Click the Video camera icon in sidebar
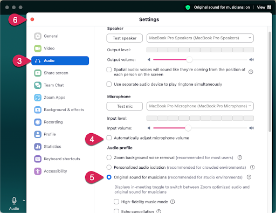The image size is (276, 213). point(38,49)
